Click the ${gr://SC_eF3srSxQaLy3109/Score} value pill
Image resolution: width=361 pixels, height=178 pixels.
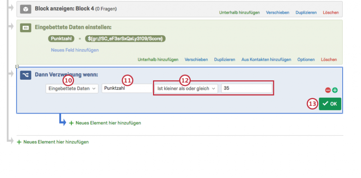(x=125, y=39)
